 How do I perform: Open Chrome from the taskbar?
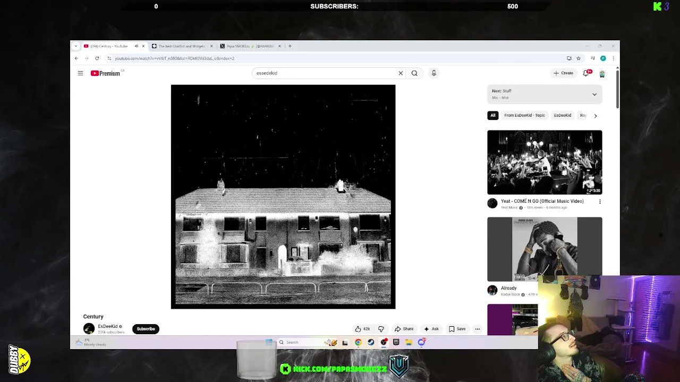pyautogui.click(x=358, y=342)
